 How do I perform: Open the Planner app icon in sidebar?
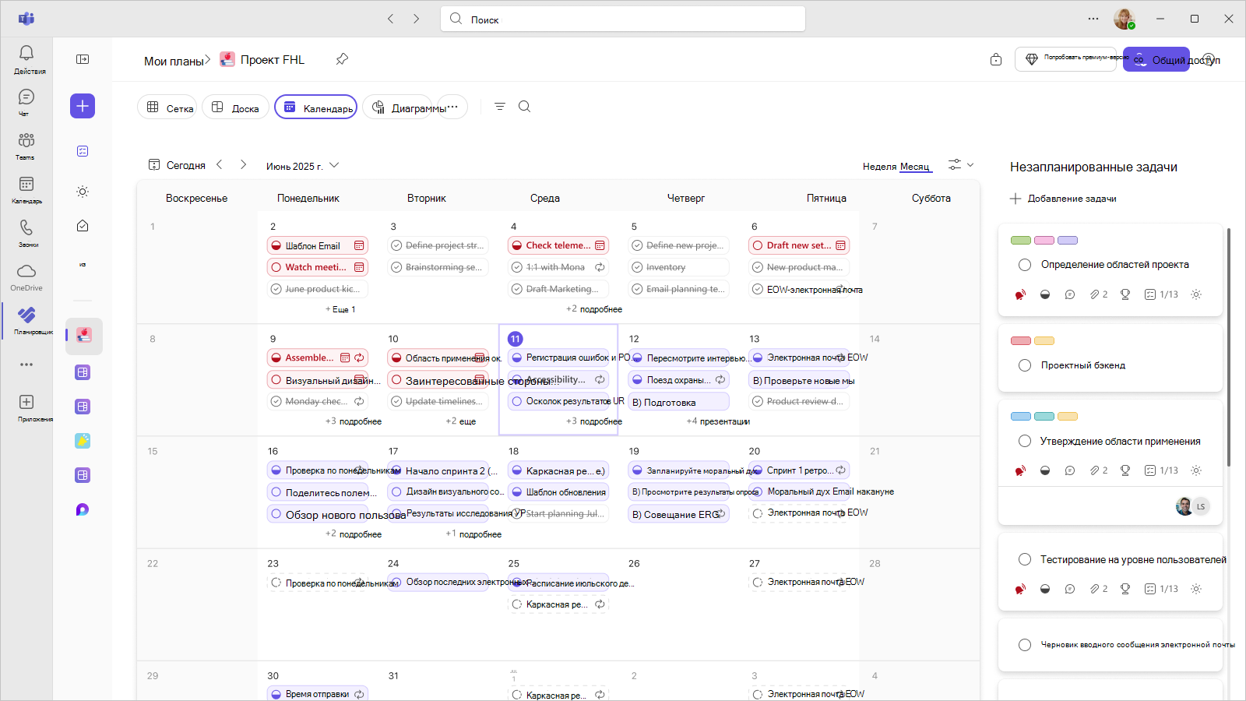pyautogui.click(x=26, y=315)
